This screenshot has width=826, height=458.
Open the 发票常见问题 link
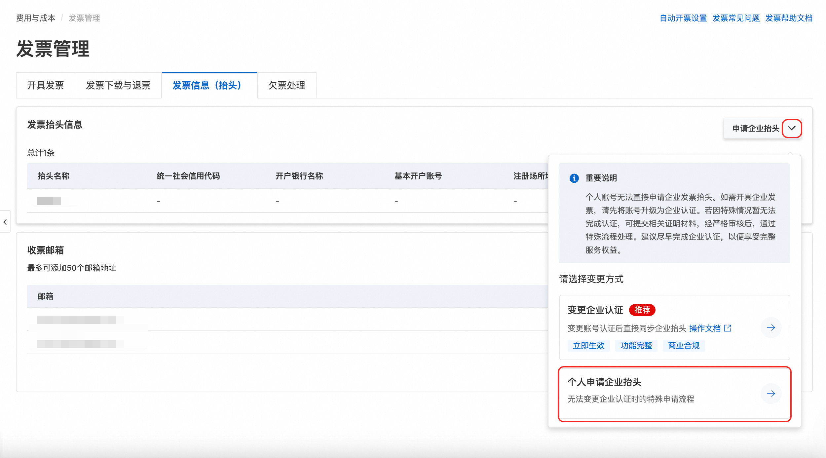pos(736,18)
